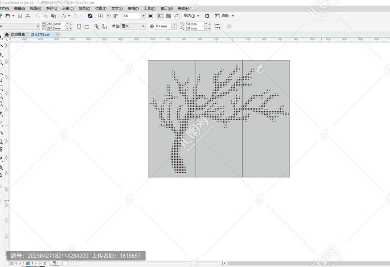Open the 效果(C) menu
Screen dimensions: 390x267
pos(84,9)
